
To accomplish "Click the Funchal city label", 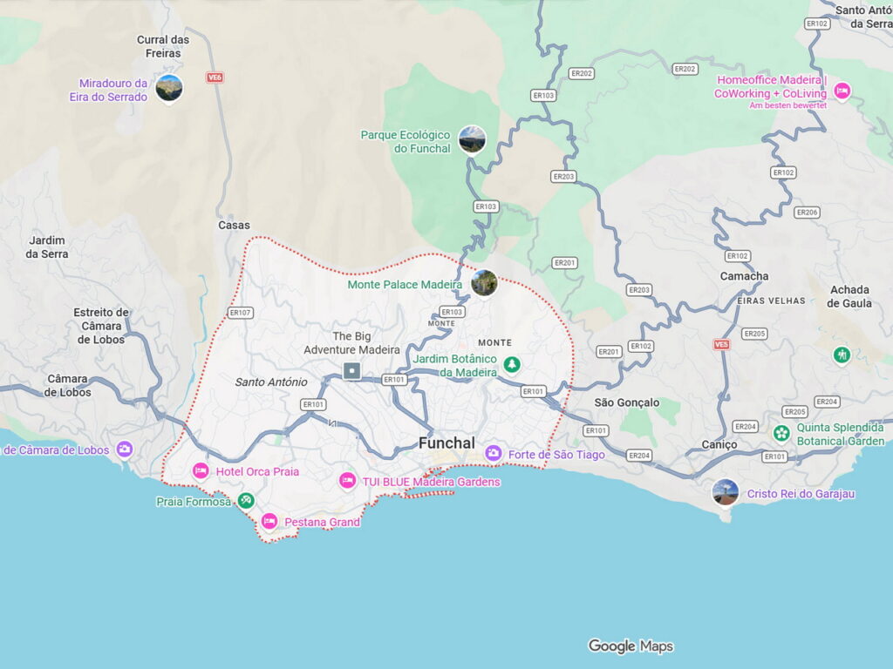I will tap(445, 443).
